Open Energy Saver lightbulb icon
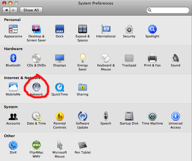 click(83, 58)
